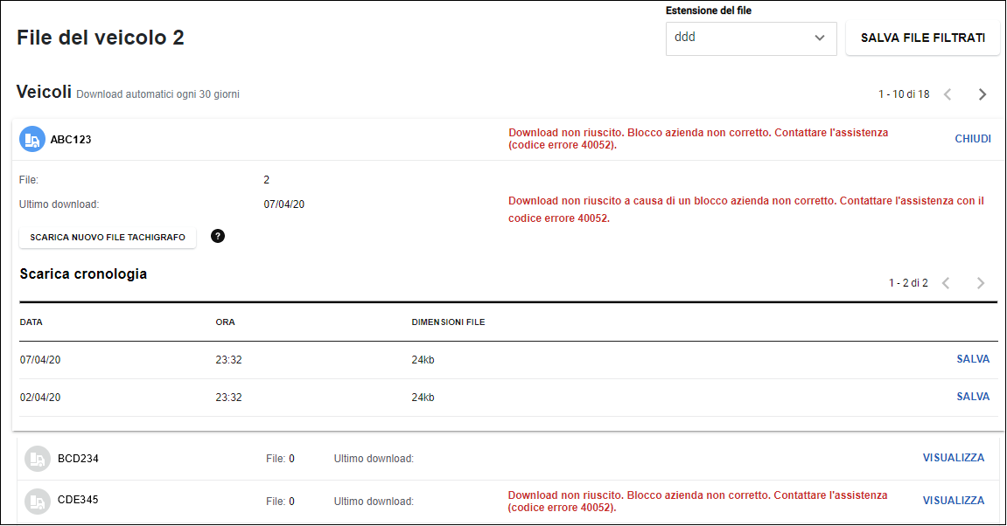This screenshot has width=1007, height=526.
Task: Click 'File: 0' in CDE345 row
Action: click(280, 502)
